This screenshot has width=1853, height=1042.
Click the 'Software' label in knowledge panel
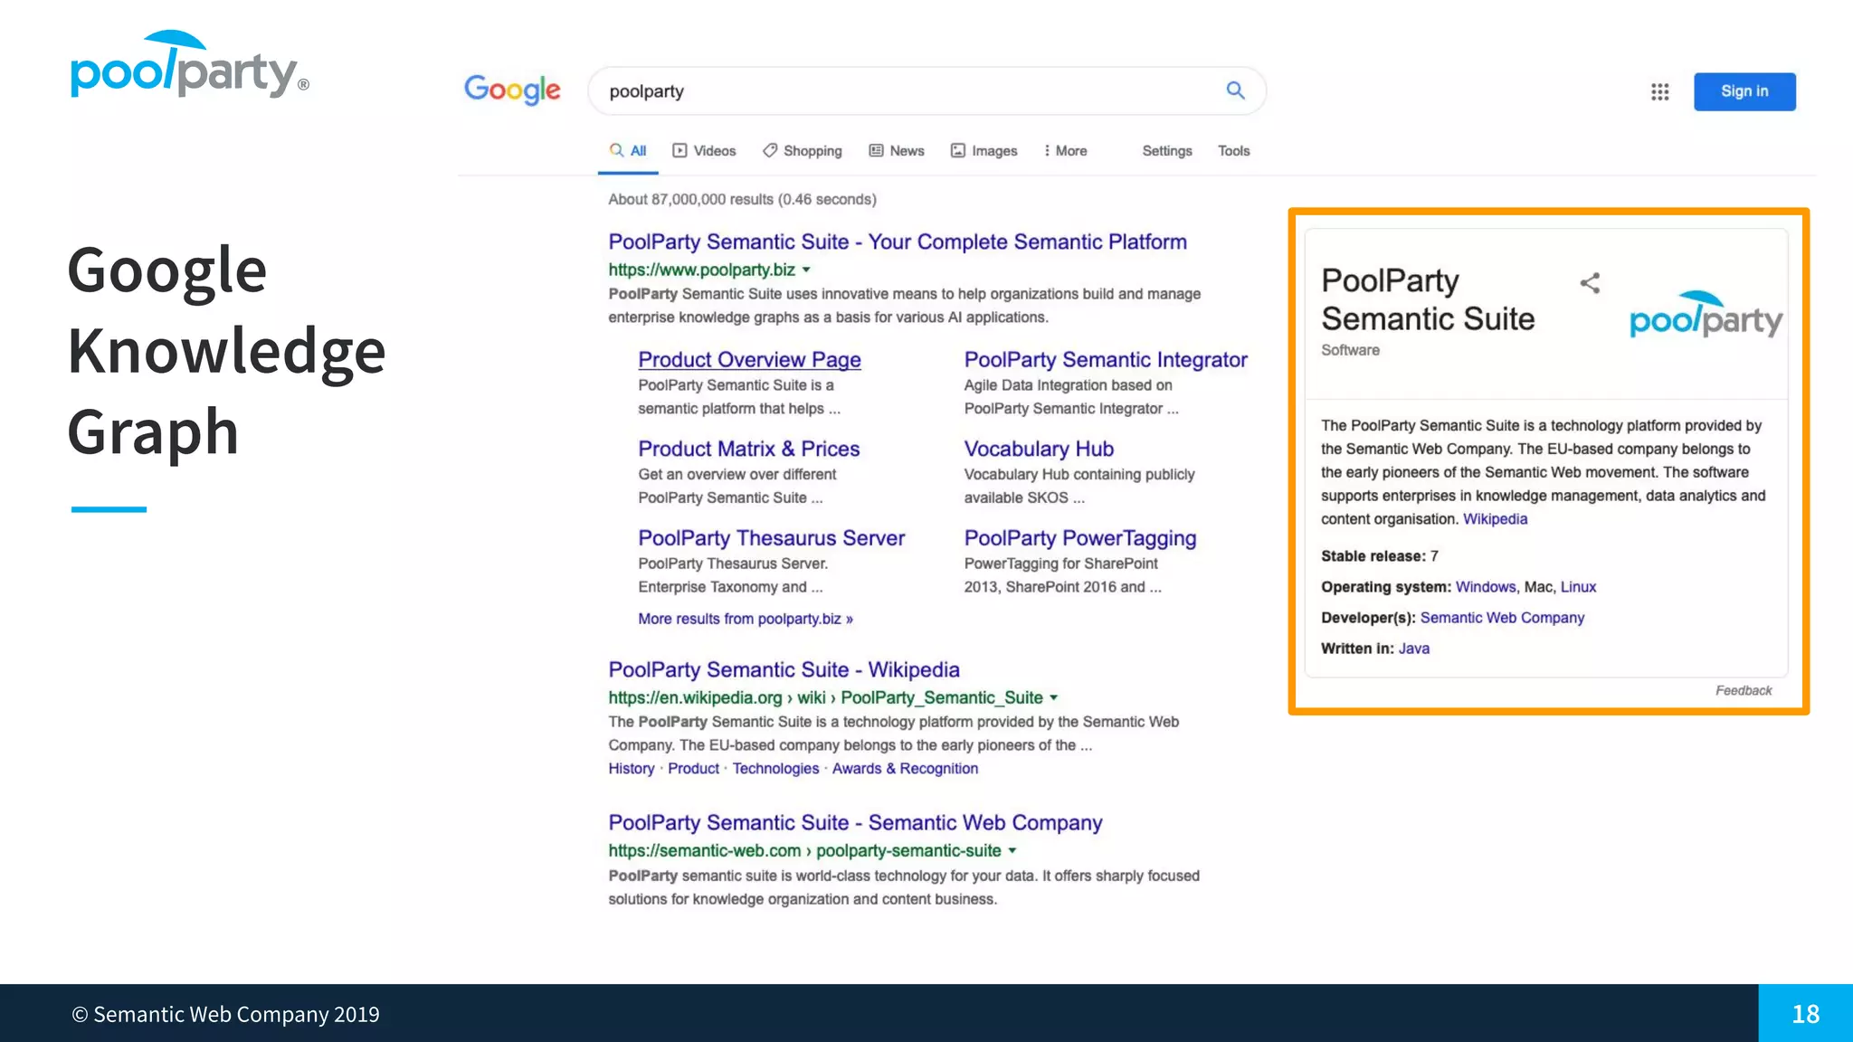click(x=1350, y=350)
